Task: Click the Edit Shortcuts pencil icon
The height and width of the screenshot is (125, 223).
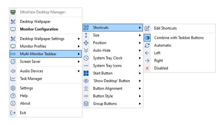Action: [147, 28]
